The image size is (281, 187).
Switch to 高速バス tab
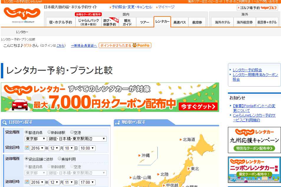(x=180, y=22)
